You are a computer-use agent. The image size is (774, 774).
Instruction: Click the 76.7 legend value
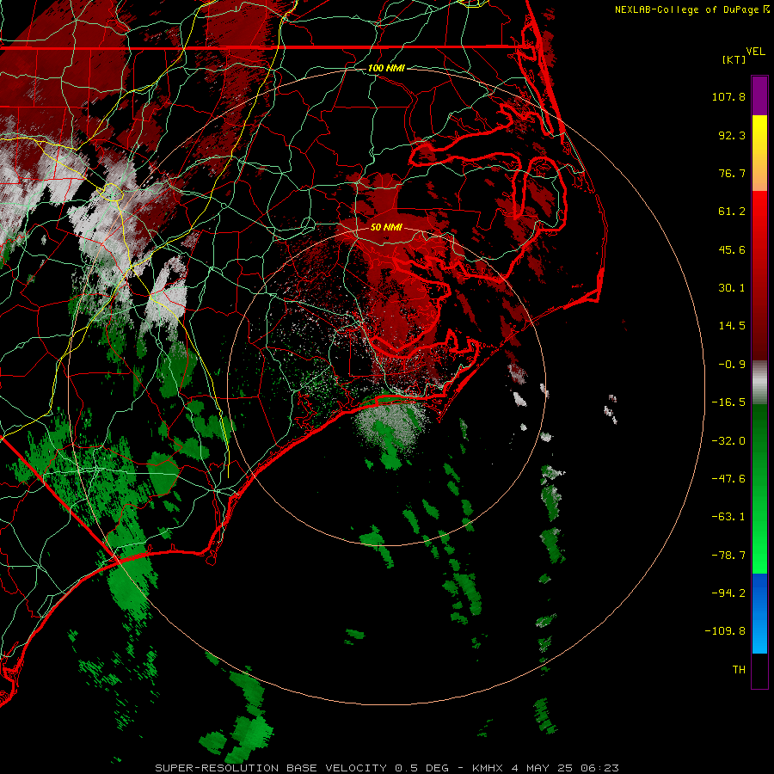click(x=732, y=173)
